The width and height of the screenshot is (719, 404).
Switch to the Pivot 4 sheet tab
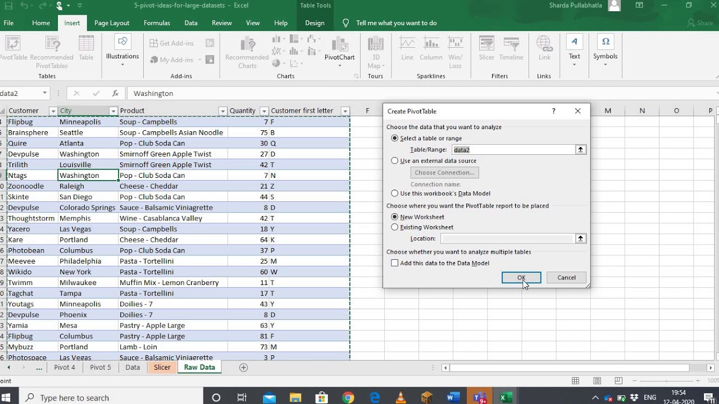pos(65,368)
